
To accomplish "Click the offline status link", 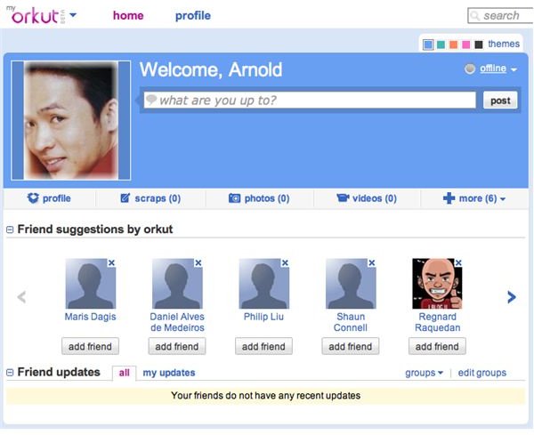I will pos(493,68).
